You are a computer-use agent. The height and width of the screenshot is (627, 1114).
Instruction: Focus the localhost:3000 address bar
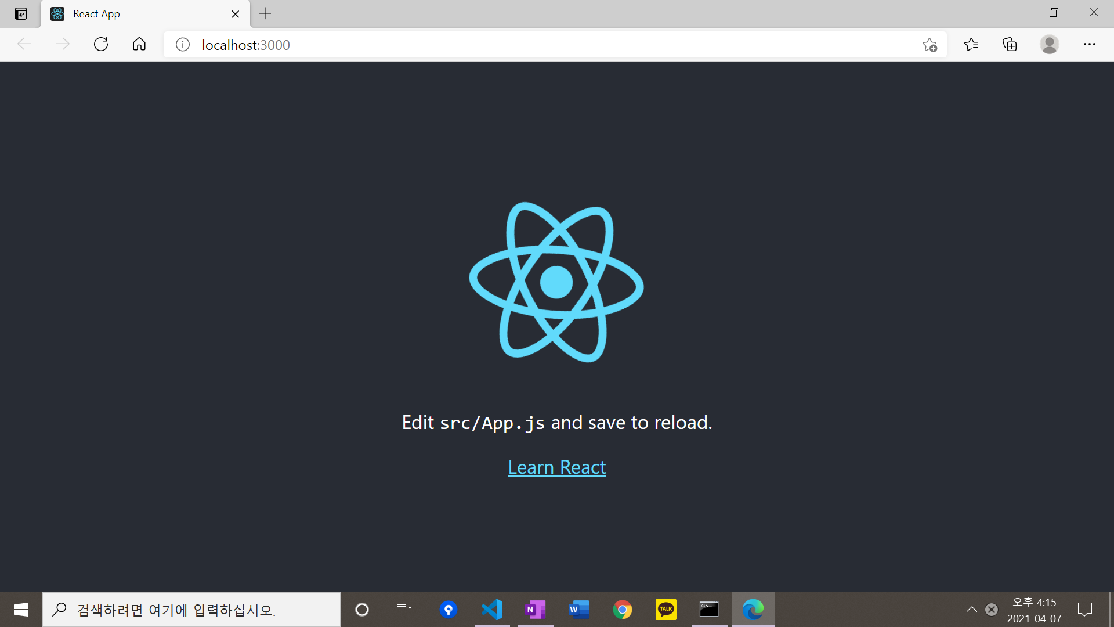(x=522, y=45)
